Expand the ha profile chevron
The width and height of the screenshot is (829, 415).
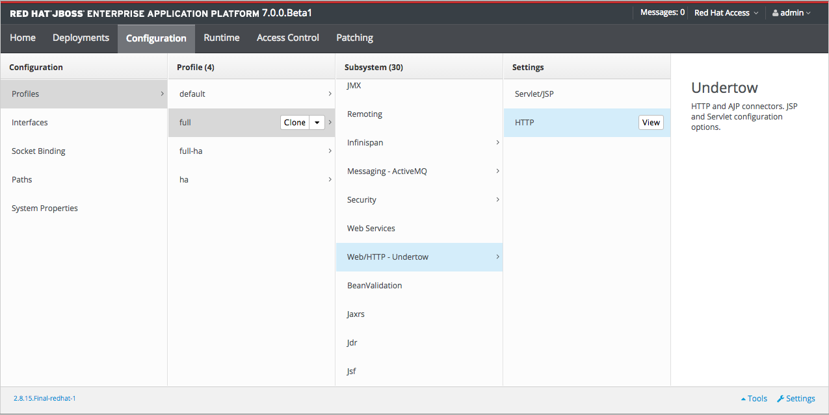pyautogui.click(x=330, y=180)
